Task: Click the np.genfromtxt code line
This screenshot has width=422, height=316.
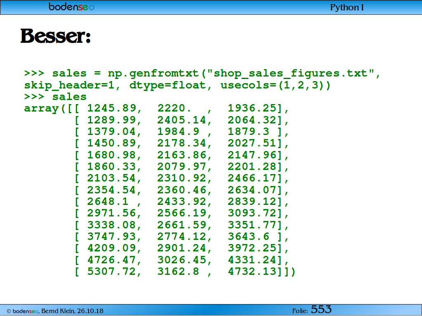Action: (x=202, y=73)
